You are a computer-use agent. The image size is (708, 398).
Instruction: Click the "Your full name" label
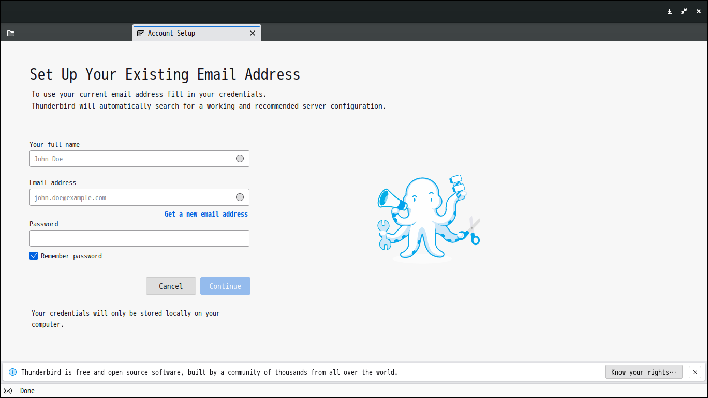[x=55, y=145]
